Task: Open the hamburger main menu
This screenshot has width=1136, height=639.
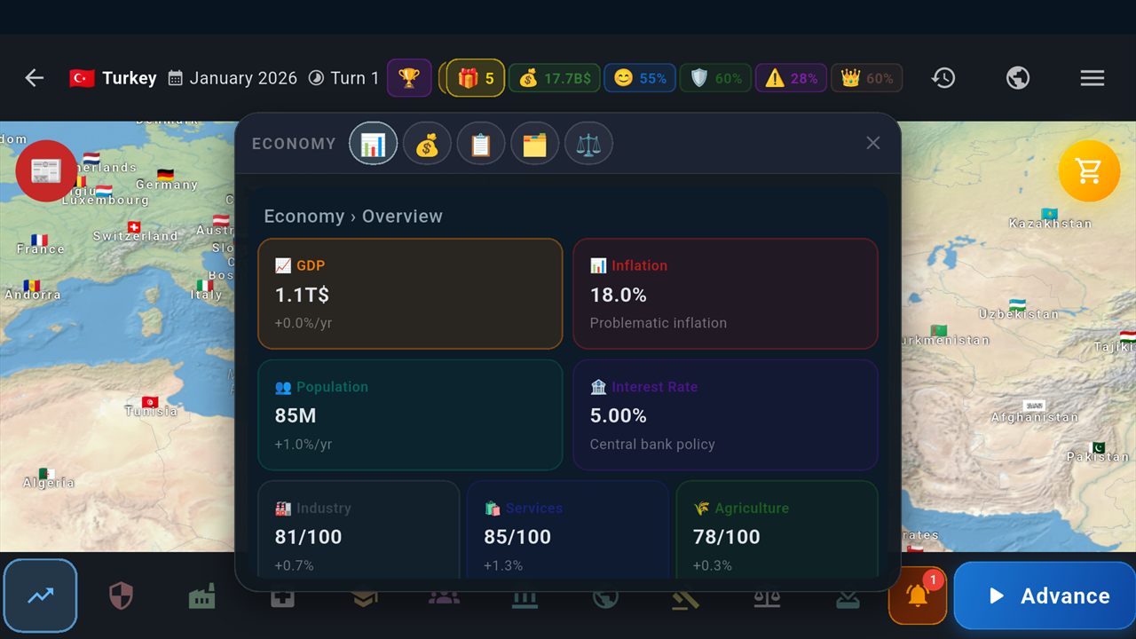Action: (1093, 78)
